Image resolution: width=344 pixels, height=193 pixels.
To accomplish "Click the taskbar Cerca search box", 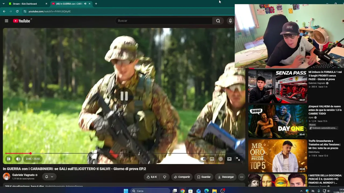I will pos(150,191).
